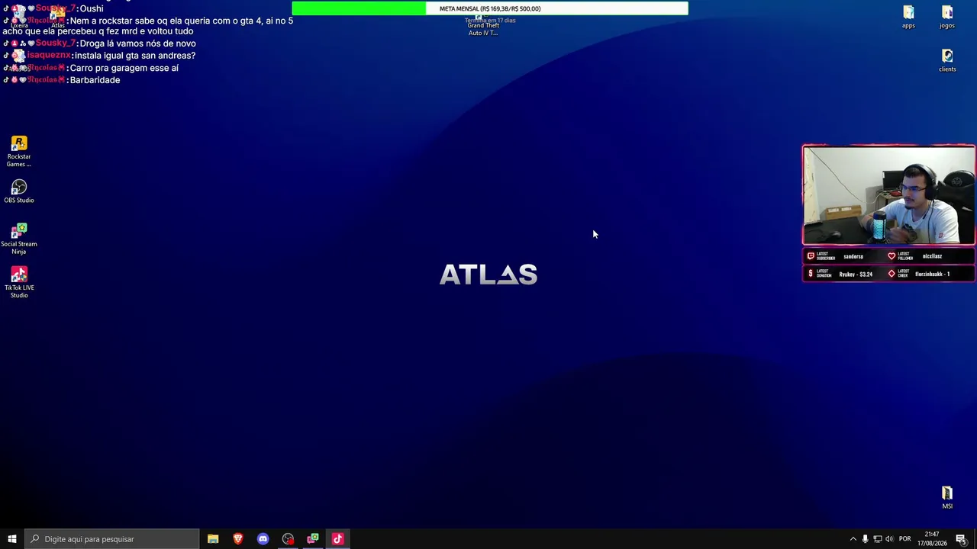977x549 pixels.
Task: Click the latest donation entry "Ryukey - $3.24"
Action: (x=856, y=274)
